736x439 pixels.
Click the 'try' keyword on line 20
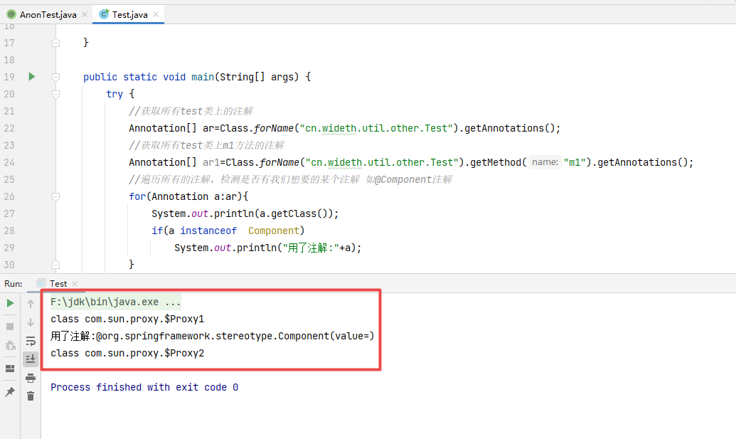click(x=114, y=94)
